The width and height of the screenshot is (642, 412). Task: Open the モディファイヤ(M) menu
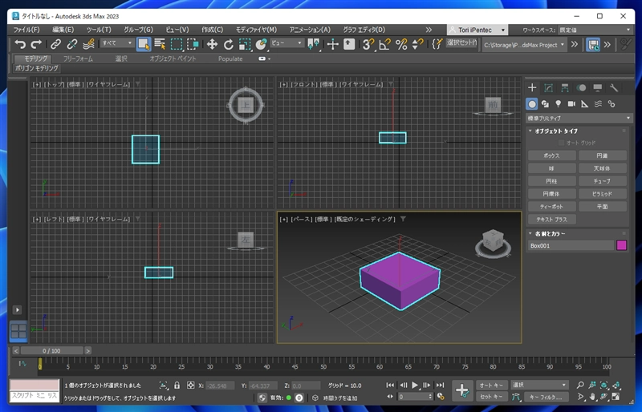click(x=256, y=30)
